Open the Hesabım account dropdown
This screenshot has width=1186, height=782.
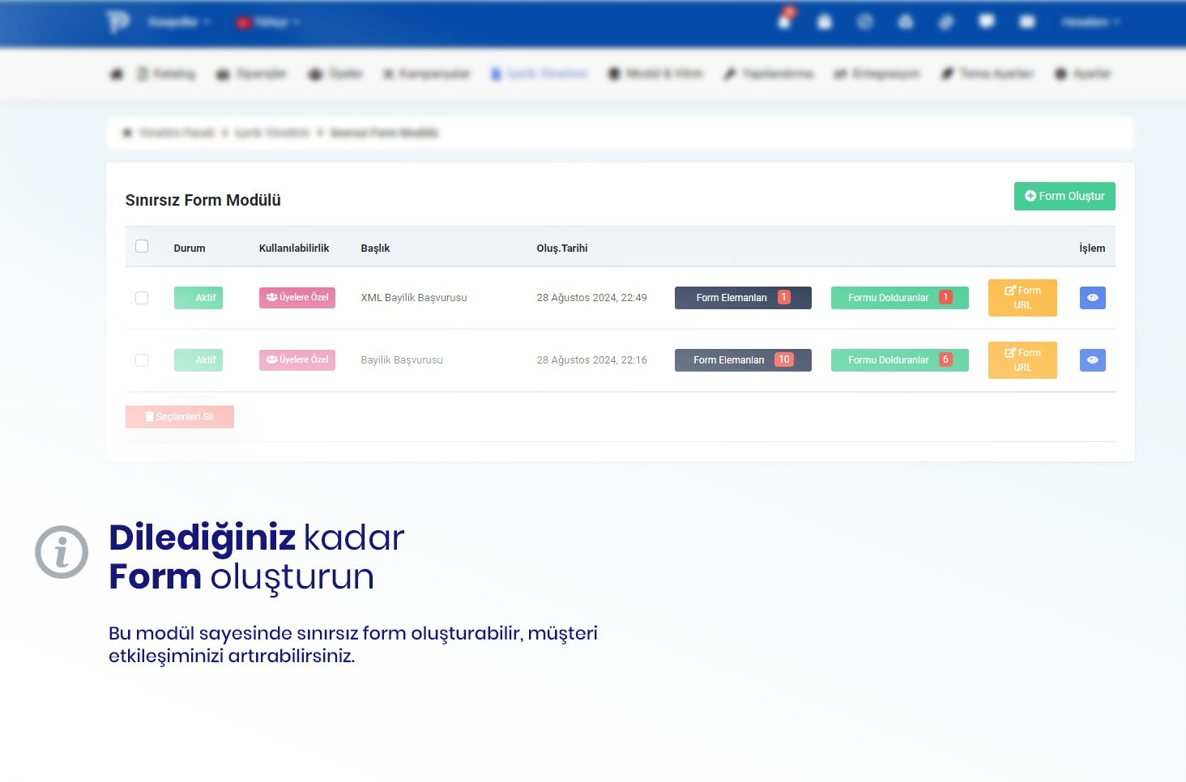click(x=1090, y=22)
